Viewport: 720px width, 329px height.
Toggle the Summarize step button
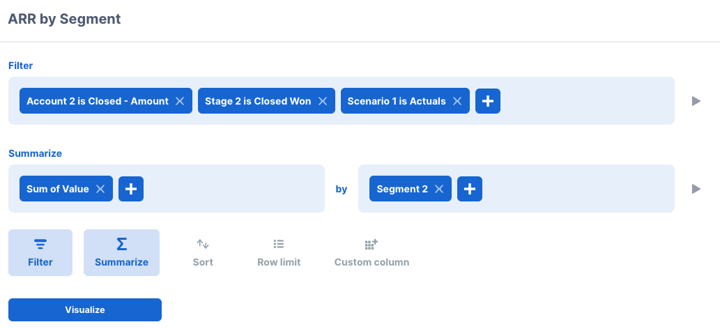point(121,252)
